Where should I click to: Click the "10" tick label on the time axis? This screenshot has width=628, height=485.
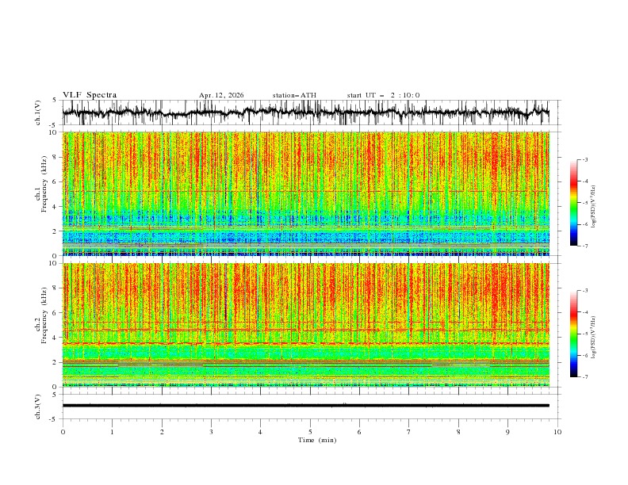[x=557, y=432]
